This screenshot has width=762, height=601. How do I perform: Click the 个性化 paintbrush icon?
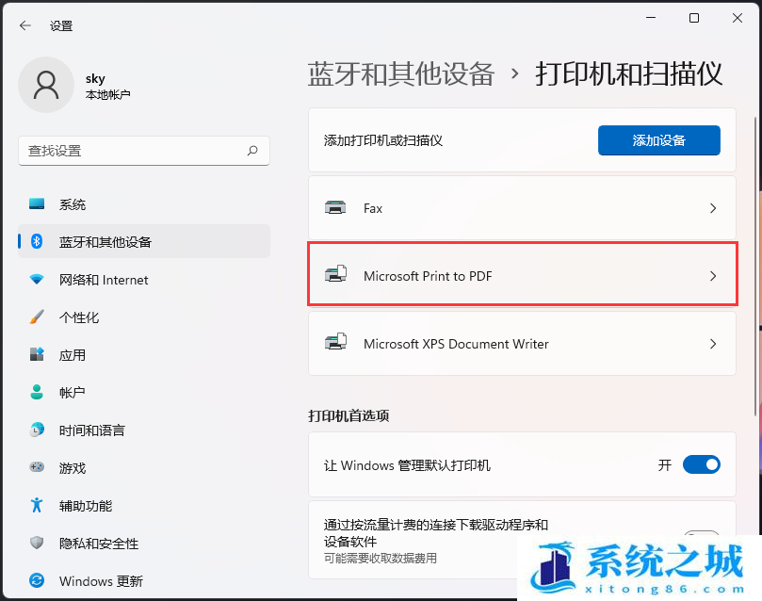coord(37,317)
